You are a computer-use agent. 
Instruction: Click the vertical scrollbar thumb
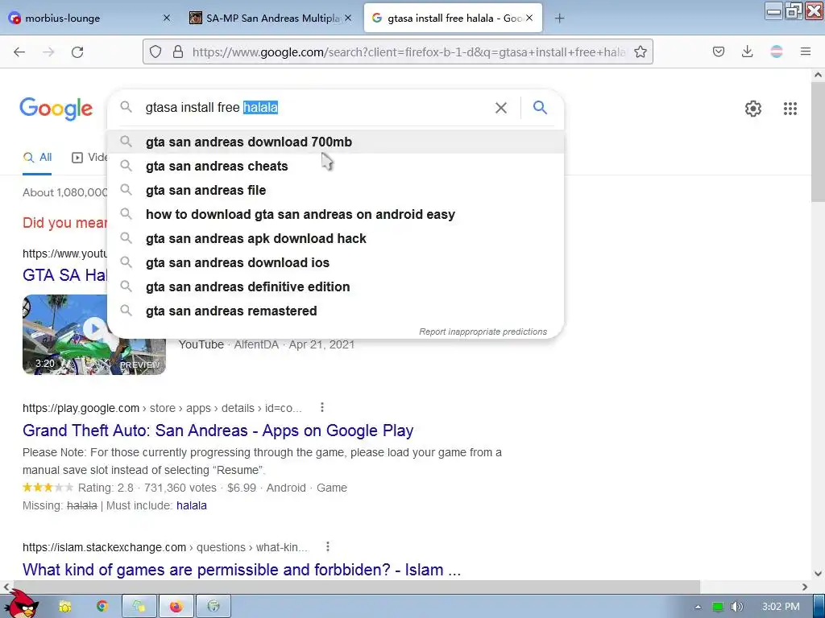click(x=819, y=141)
